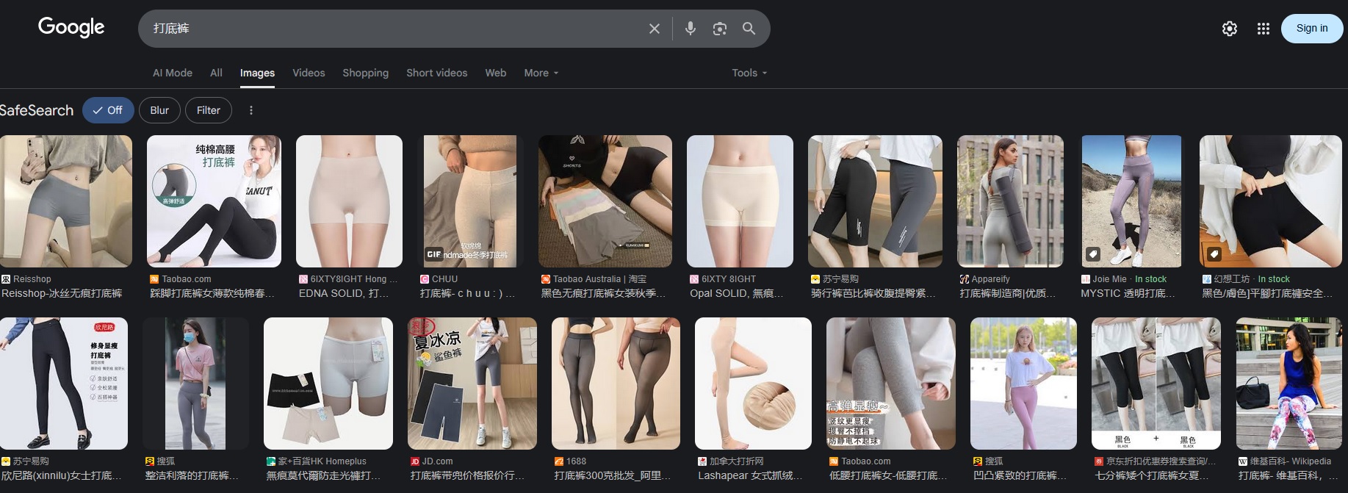This screenshot has height=493, width=1348.
Task: Go to the Google homepage logo
Action: point(71,27)
